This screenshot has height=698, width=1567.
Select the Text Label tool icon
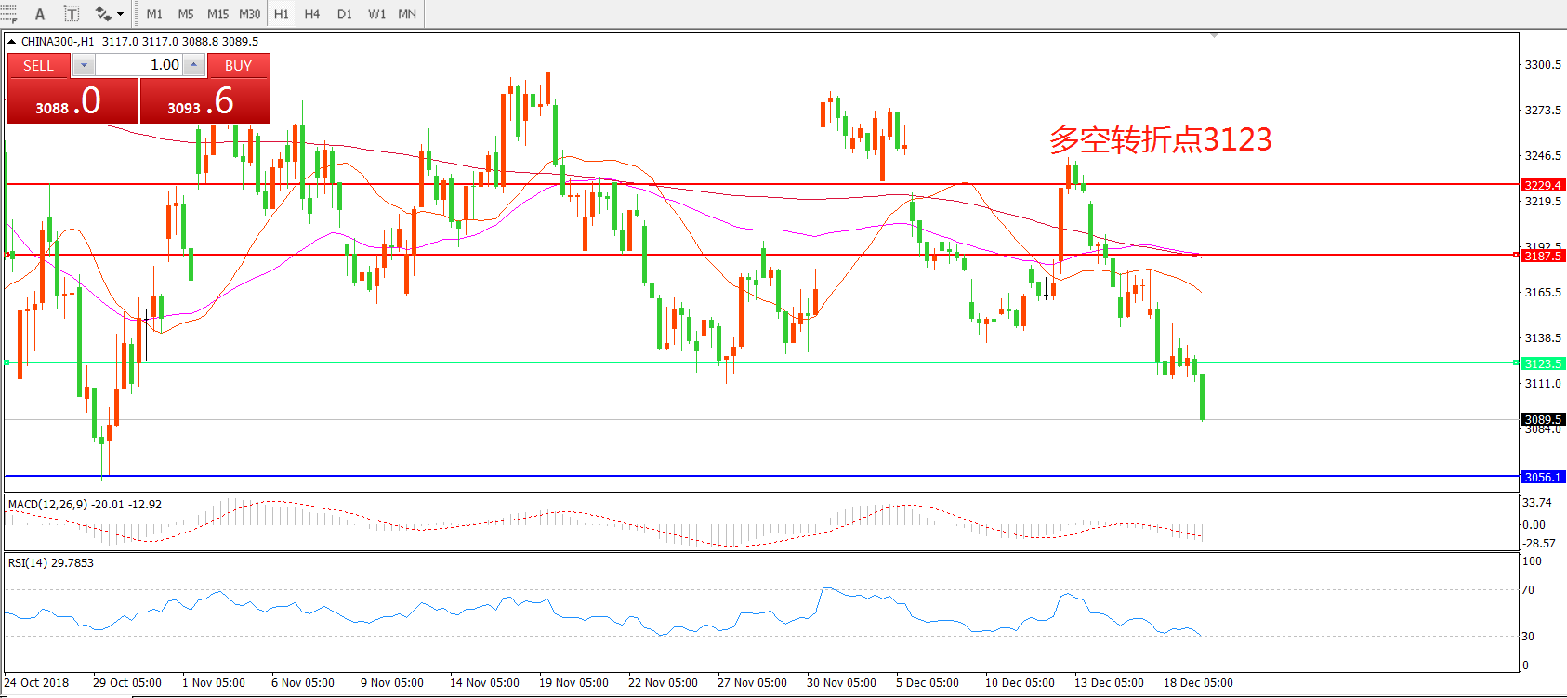(71, 14)
